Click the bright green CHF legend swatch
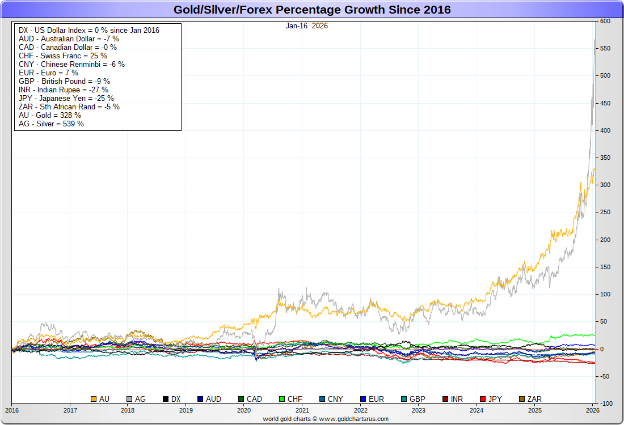 283,399
